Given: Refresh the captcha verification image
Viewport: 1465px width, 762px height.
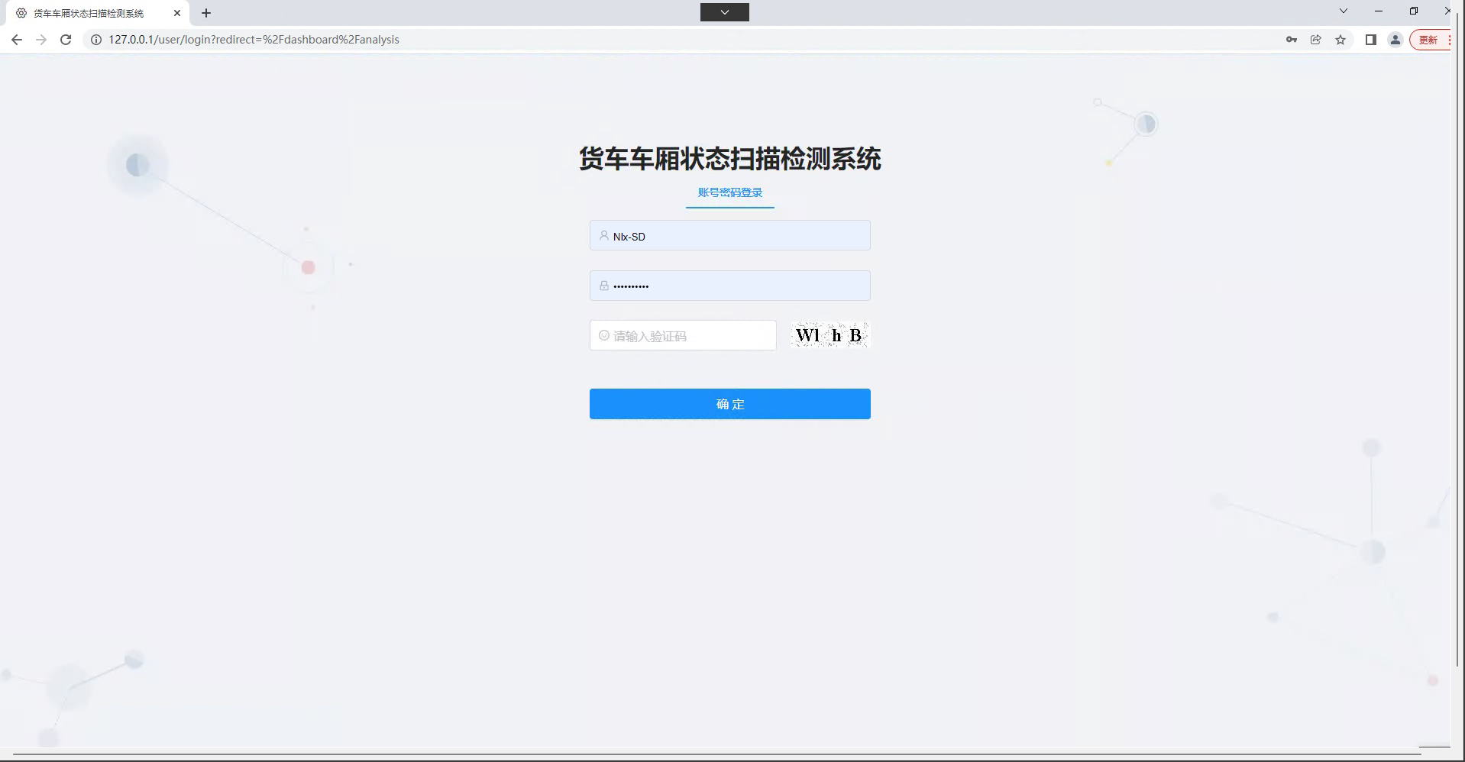Looking at the screenshot, I should (x=830, y=335).
